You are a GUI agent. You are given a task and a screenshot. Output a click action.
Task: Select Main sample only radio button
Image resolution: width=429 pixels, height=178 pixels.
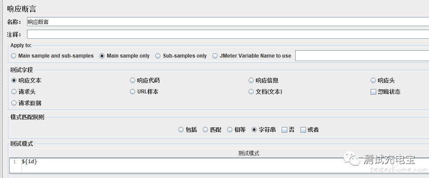click(125, 56)
